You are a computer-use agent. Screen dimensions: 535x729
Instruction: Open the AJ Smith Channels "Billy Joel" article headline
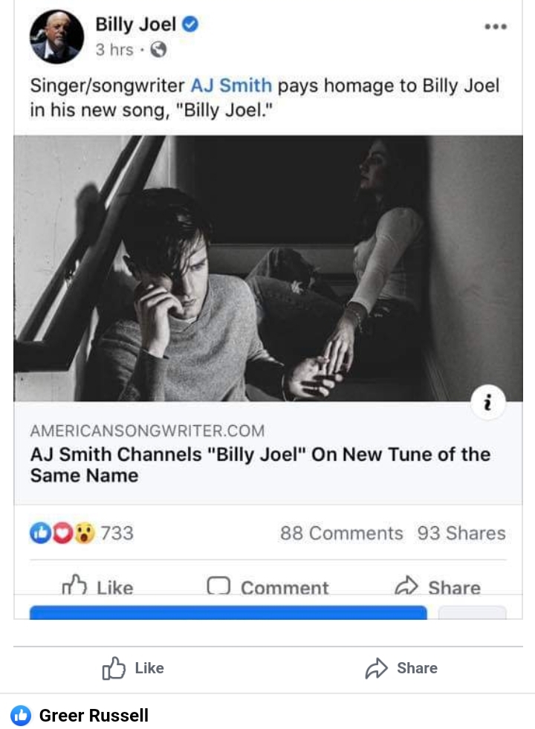coord(260,464)
